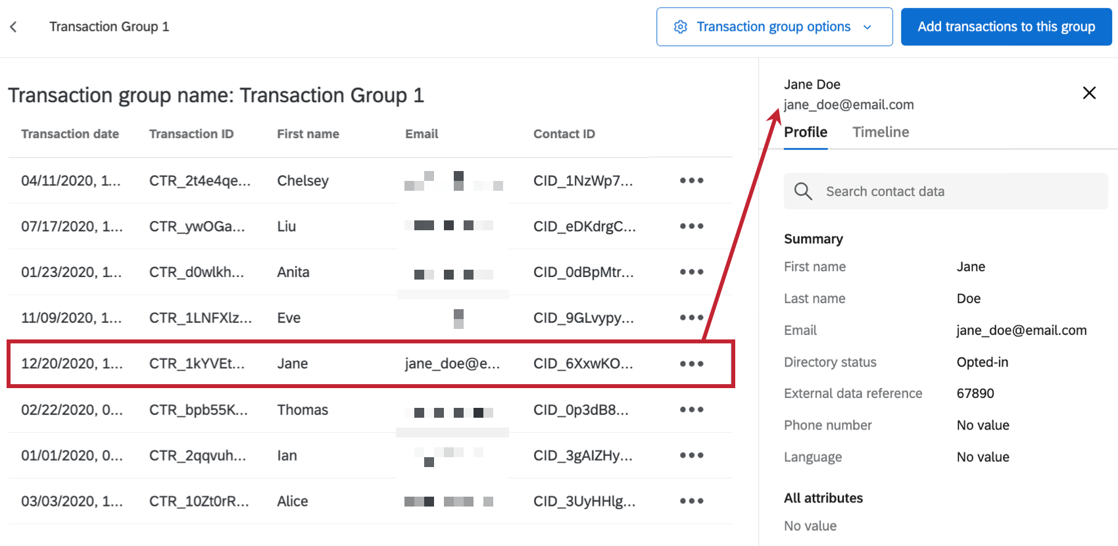The width and height of the screenshot is (1118, 546).
Task: Open the three-dot menu for Jane's transaction
Action: pos(691,364)
